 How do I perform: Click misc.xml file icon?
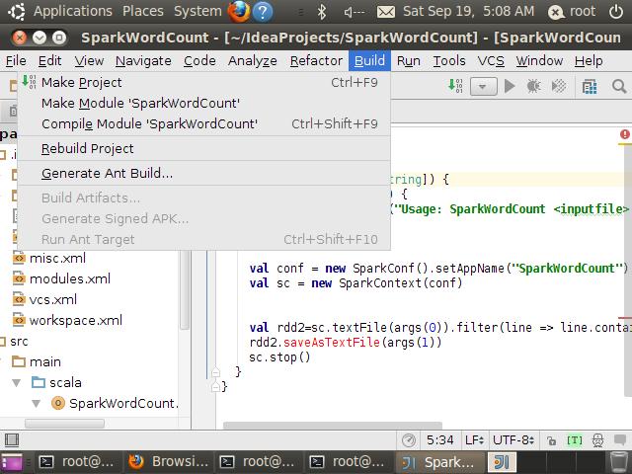[x=19, y=258]
